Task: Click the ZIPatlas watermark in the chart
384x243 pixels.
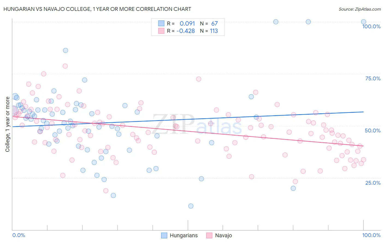Action: pyautogui.click(x=197, y=124)
